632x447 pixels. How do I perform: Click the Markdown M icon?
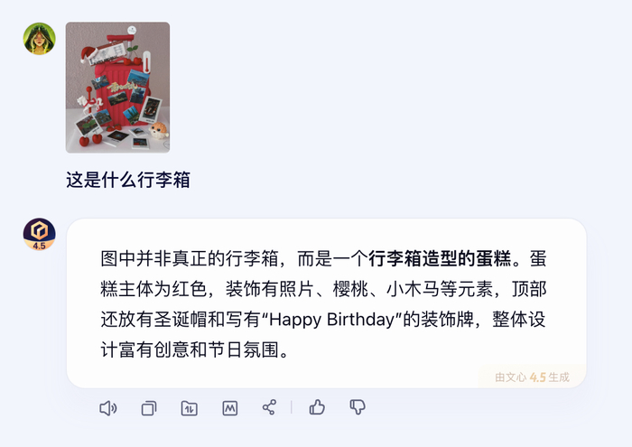tap(229, 408)
